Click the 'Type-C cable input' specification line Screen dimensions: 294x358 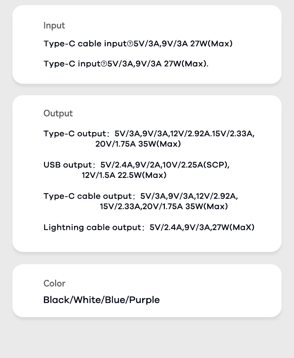click(x=138, y=44)
